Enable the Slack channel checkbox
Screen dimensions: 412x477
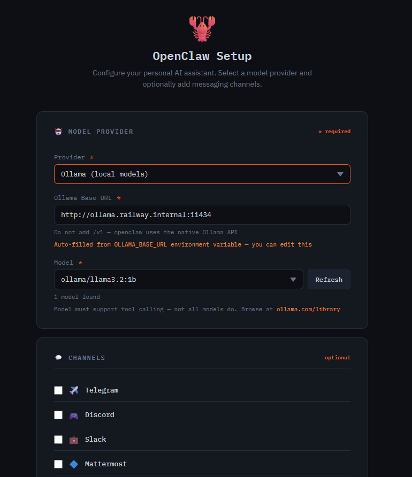(58, 439)
